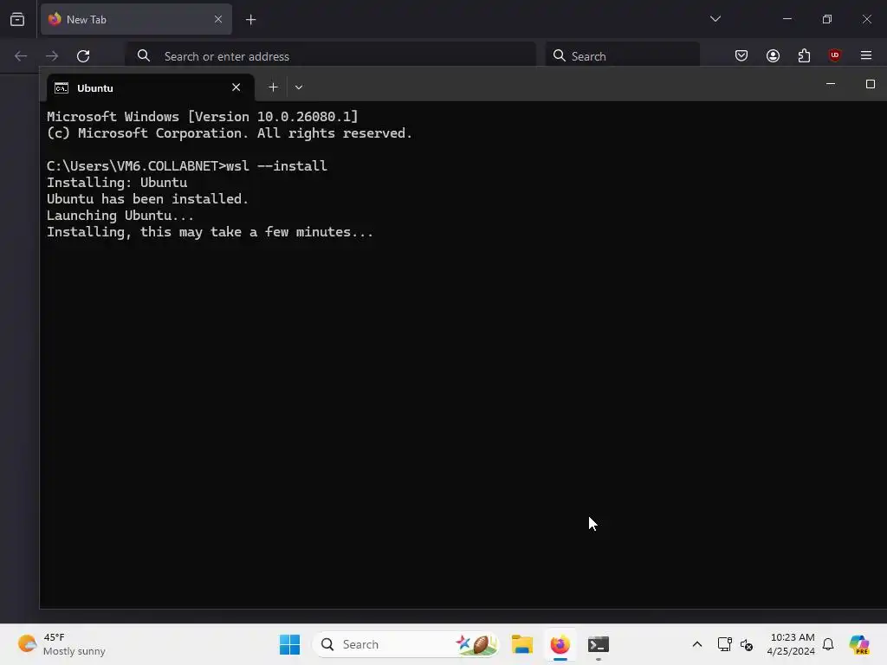Show hidden system tray icons
The width and height of the screenshot is (887, 665).
697,644
